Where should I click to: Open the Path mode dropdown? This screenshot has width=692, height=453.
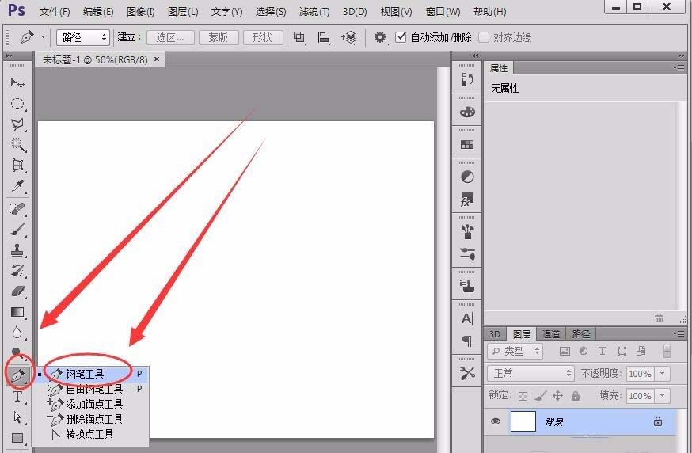(x=83, y=37)
